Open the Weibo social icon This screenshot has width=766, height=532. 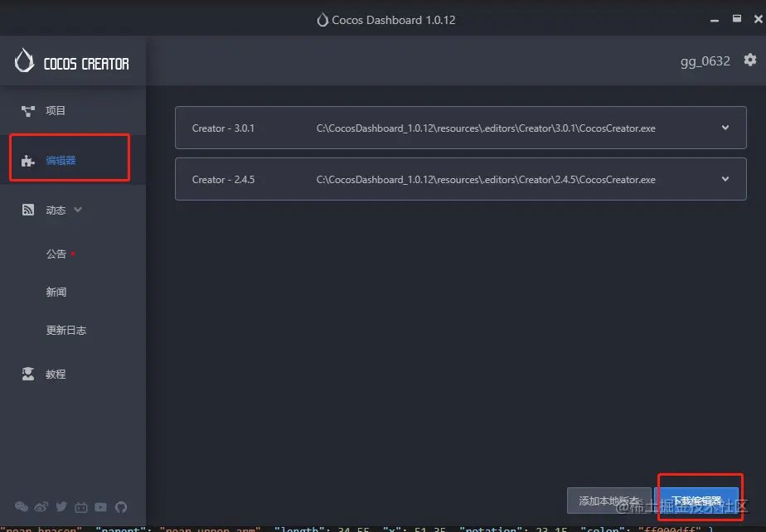point(41,507)
